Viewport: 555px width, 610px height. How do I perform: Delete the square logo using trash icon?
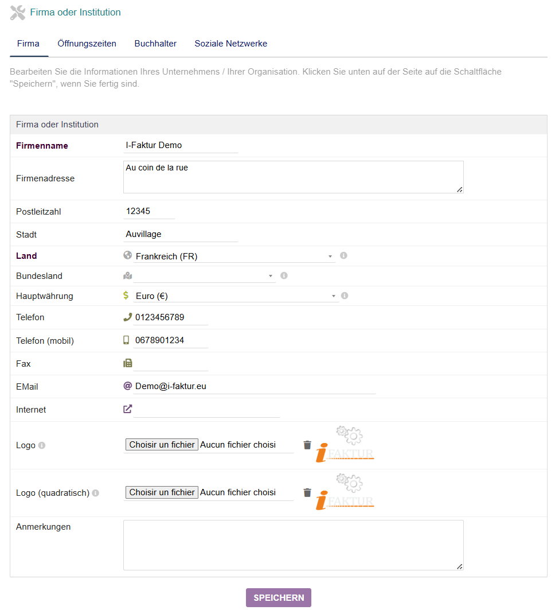pyautogui.click(x=307, y=492)
